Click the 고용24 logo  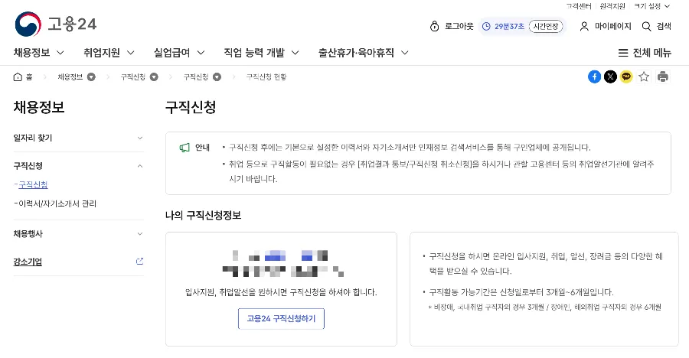click(x=56, y=24)
